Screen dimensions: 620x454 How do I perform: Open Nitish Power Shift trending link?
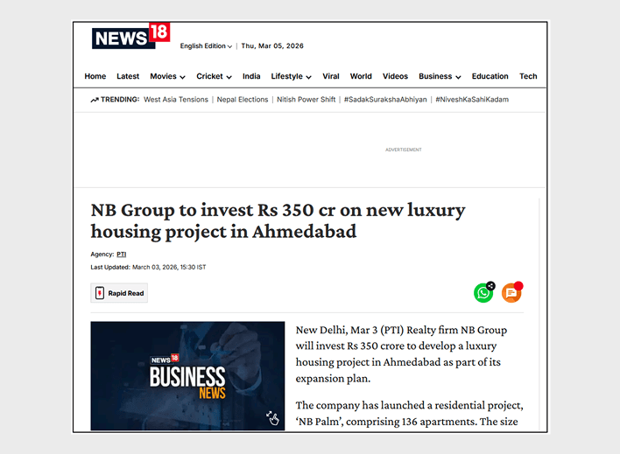pos(306,100)
